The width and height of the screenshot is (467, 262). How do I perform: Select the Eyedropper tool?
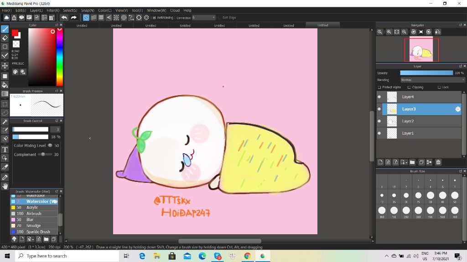pyautogui.click(x=5, y=177)
